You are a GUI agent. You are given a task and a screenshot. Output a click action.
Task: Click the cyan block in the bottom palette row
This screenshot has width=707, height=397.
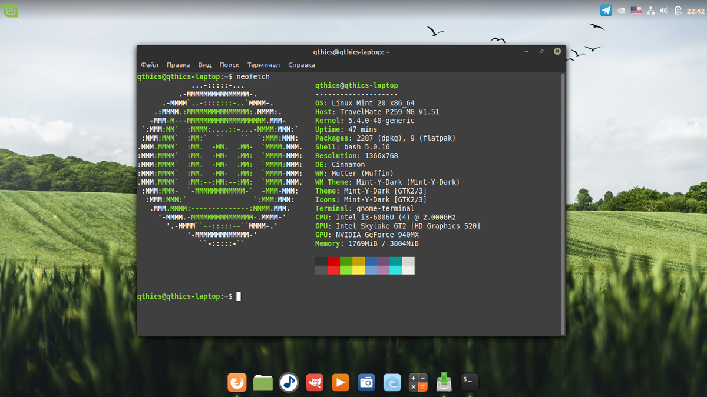[x=395, y=270]
